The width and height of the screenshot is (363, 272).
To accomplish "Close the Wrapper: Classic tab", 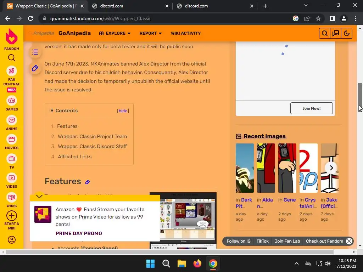I will pos(82,6).
